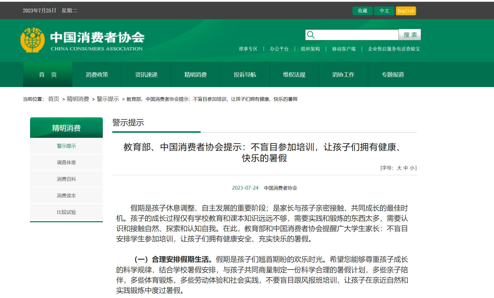The width and height of the screenshot is (494, 298).
Task: Click the China Consumers Association 315 logo
Action: click(x=32, y=40)
